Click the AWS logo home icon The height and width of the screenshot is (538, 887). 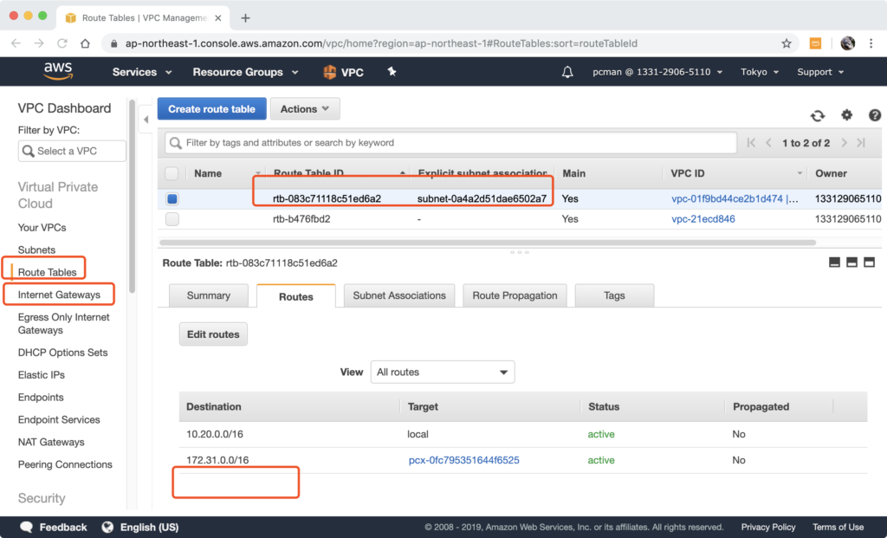[58, 71]
